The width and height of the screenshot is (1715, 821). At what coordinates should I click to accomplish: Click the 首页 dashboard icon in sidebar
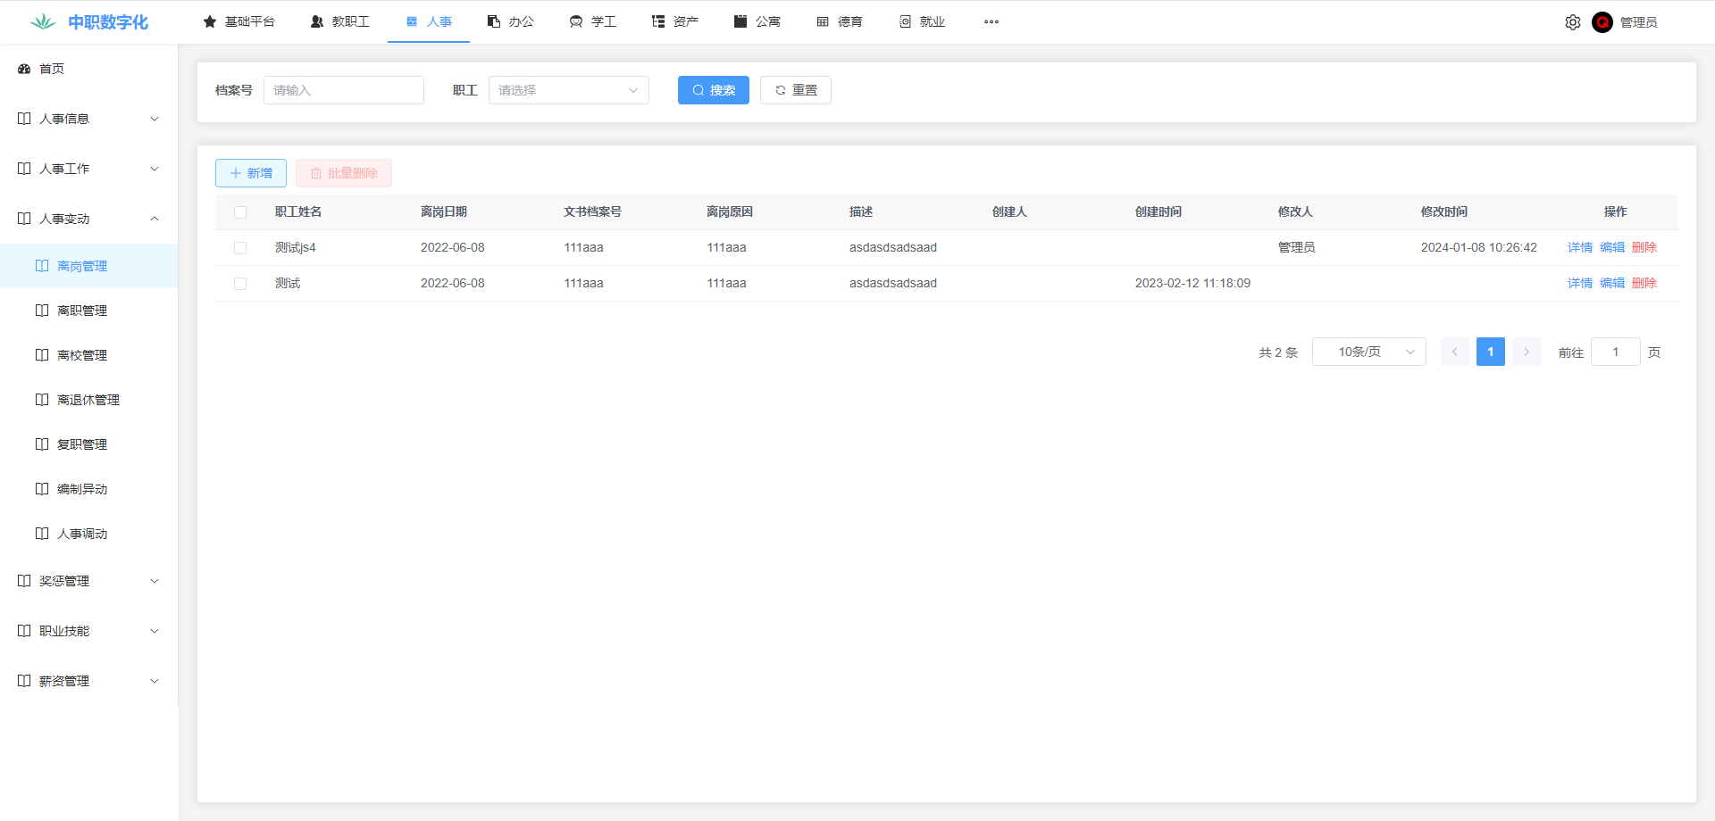pyautogui.click(x=24, y=69)
